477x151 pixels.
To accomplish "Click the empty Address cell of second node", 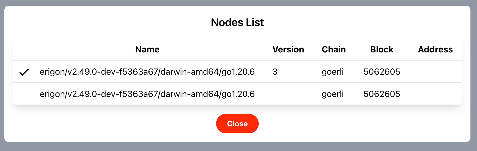I will click(435, 94).
